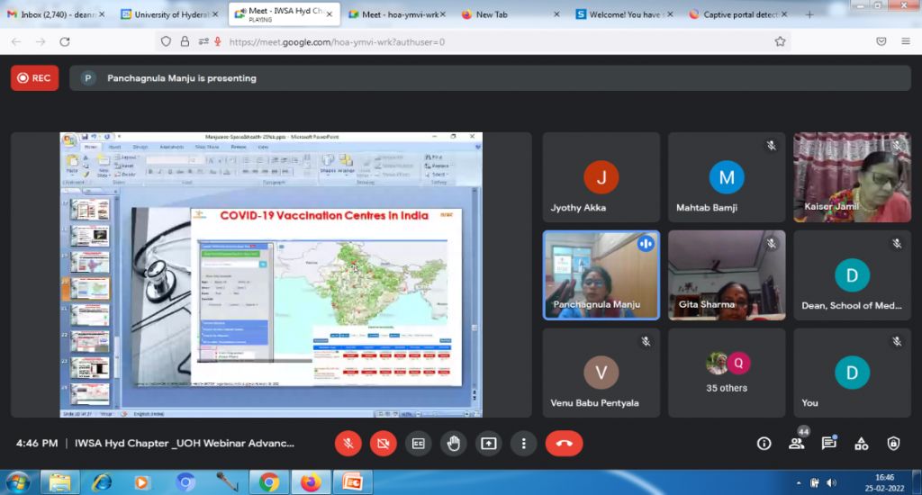
Task: Open the Activities panel icon
Action: point(861,443)
